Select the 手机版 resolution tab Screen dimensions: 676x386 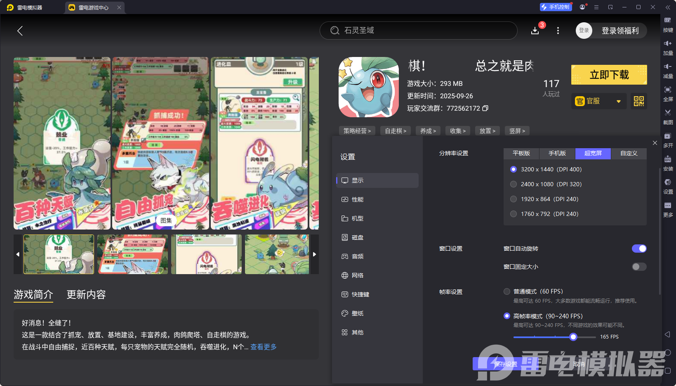click(x=557, y=154)
